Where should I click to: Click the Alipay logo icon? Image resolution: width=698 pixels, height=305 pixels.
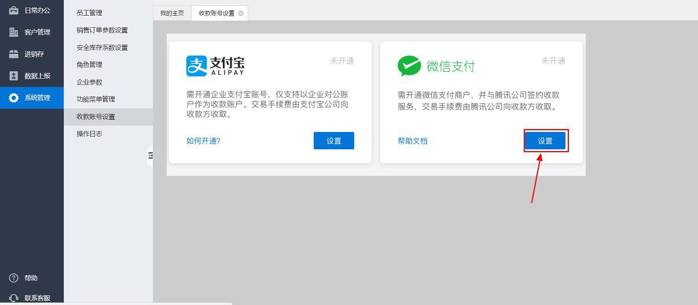[x=197, y=66]
